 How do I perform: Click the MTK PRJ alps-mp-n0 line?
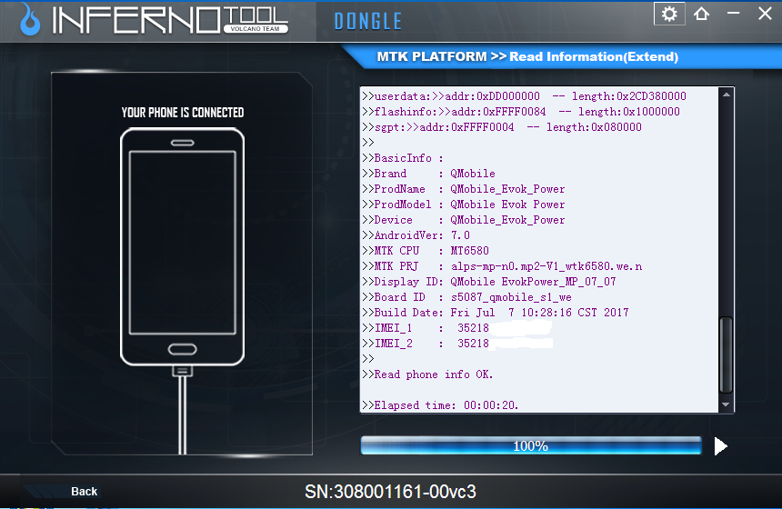[502, 266]
